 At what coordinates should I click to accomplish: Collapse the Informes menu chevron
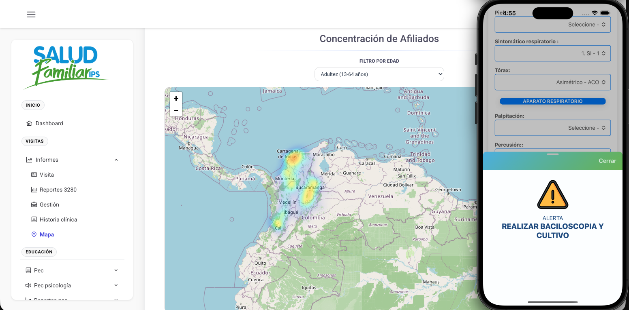(x=116, y=159)
